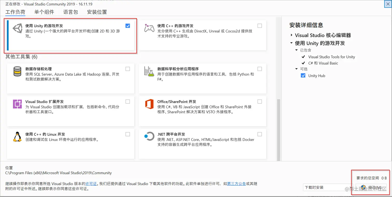Click the 使用 C++ 的游戏开发 card title
Screen dimensions: 392x197
[x=175, y=26]
